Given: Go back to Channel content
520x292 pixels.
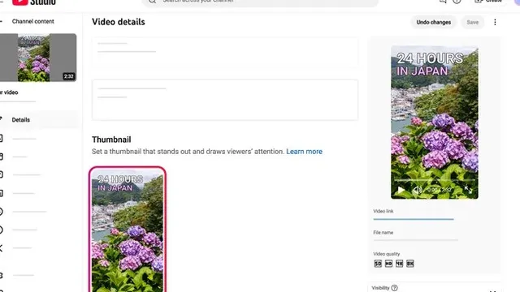Looking at the screenshot, I should (x=32, y=21).
